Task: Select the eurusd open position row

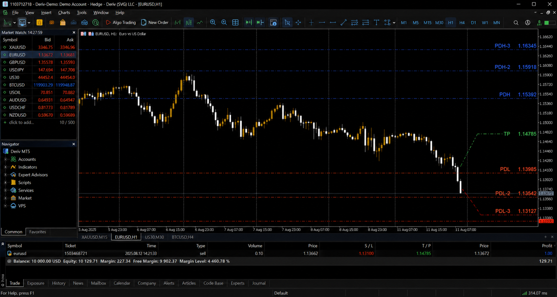Action: (280, 254)
